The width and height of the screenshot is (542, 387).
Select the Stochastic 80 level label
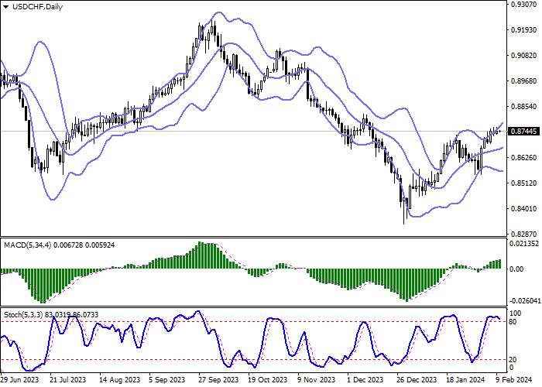click(x=513, y=322)
